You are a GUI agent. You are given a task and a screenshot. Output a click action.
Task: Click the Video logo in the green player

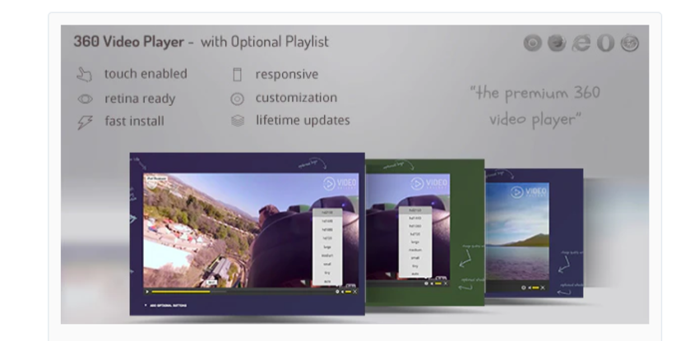click(428, 183)
